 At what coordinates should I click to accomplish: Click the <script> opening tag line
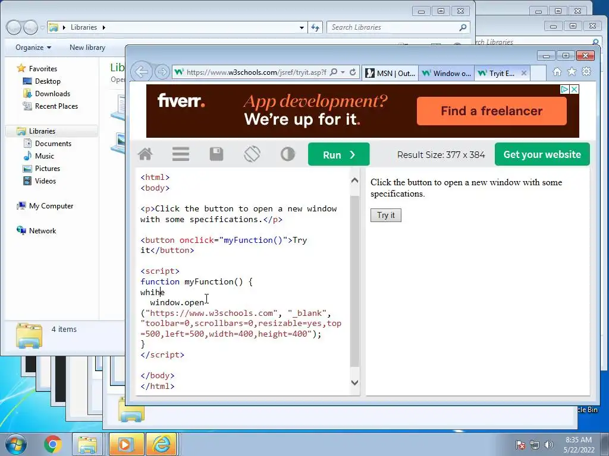tap(160, 271)
